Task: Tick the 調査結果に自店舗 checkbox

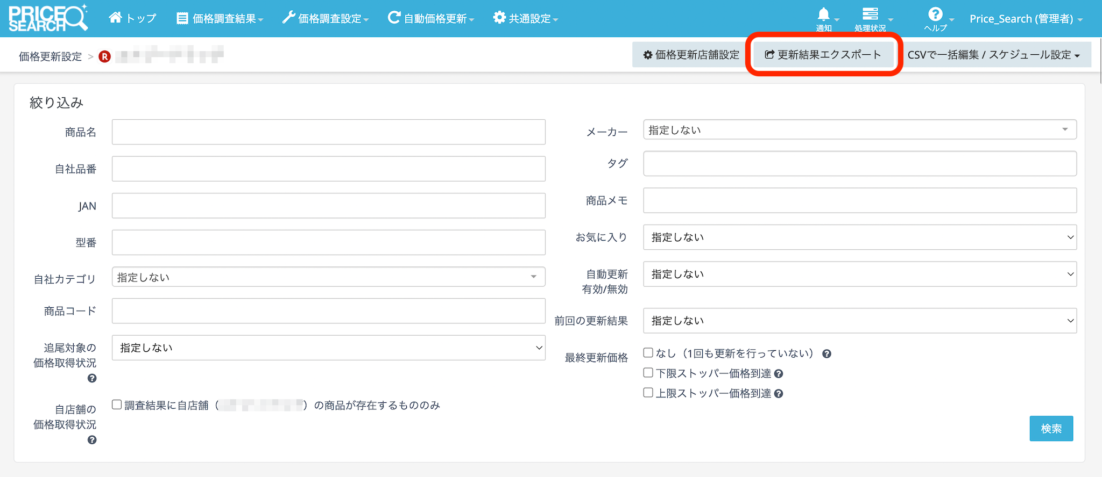Action: (117, 404)
